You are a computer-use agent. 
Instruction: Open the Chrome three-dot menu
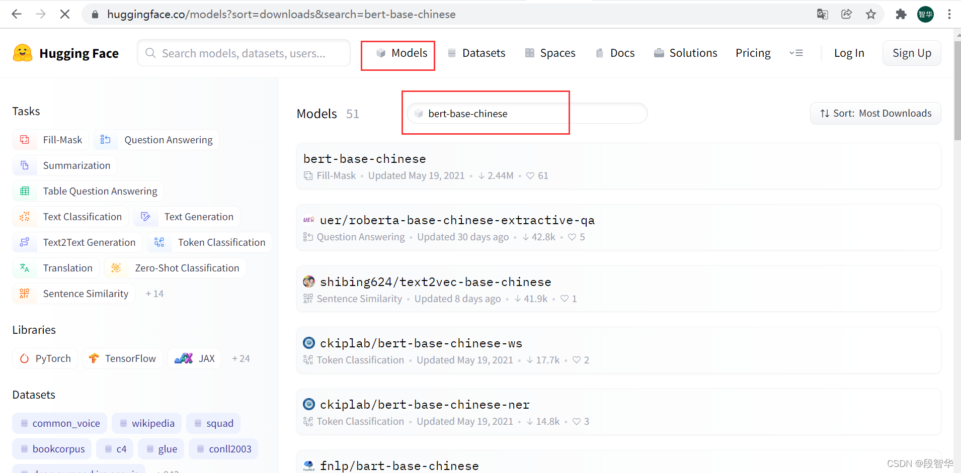pos(949,14)
